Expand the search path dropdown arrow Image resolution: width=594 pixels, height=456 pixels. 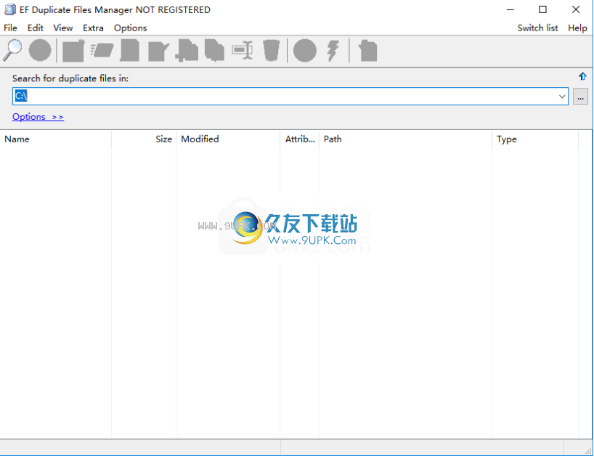[x=562, y=96]
